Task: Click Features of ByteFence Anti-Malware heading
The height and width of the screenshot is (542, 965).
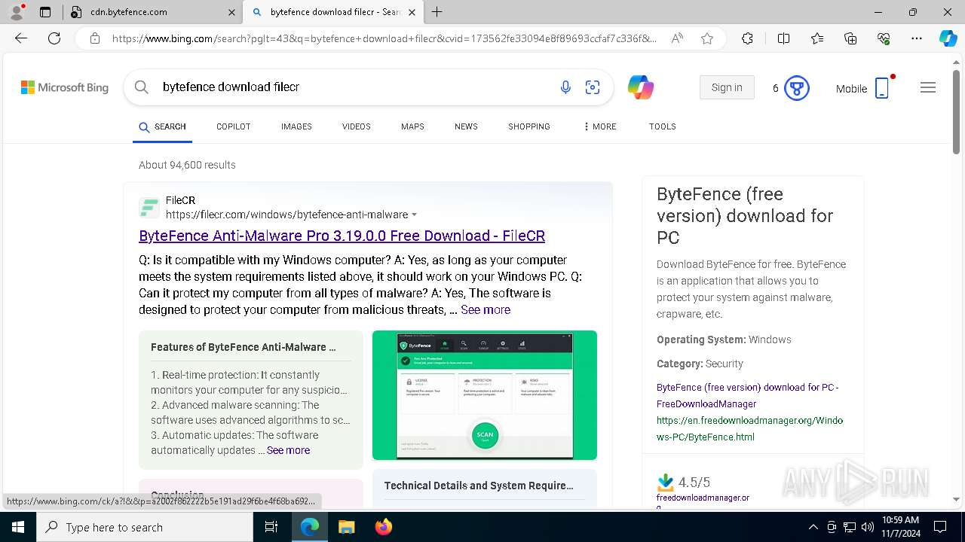Action: tap(244, 347)
